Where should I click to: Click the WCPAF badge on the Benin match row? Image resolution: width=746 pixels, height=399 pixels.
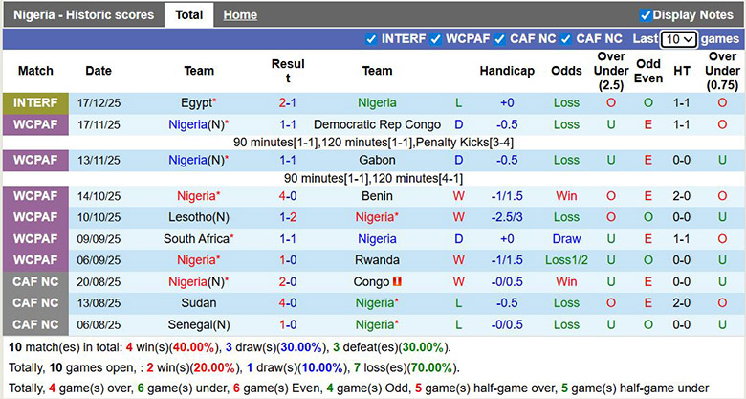[x=35, y=195]
